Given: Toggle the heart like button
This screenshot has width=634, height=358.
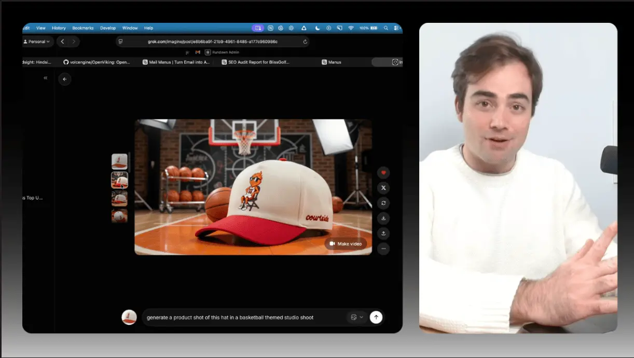Looking at the screenshot, I should point(383,173).
